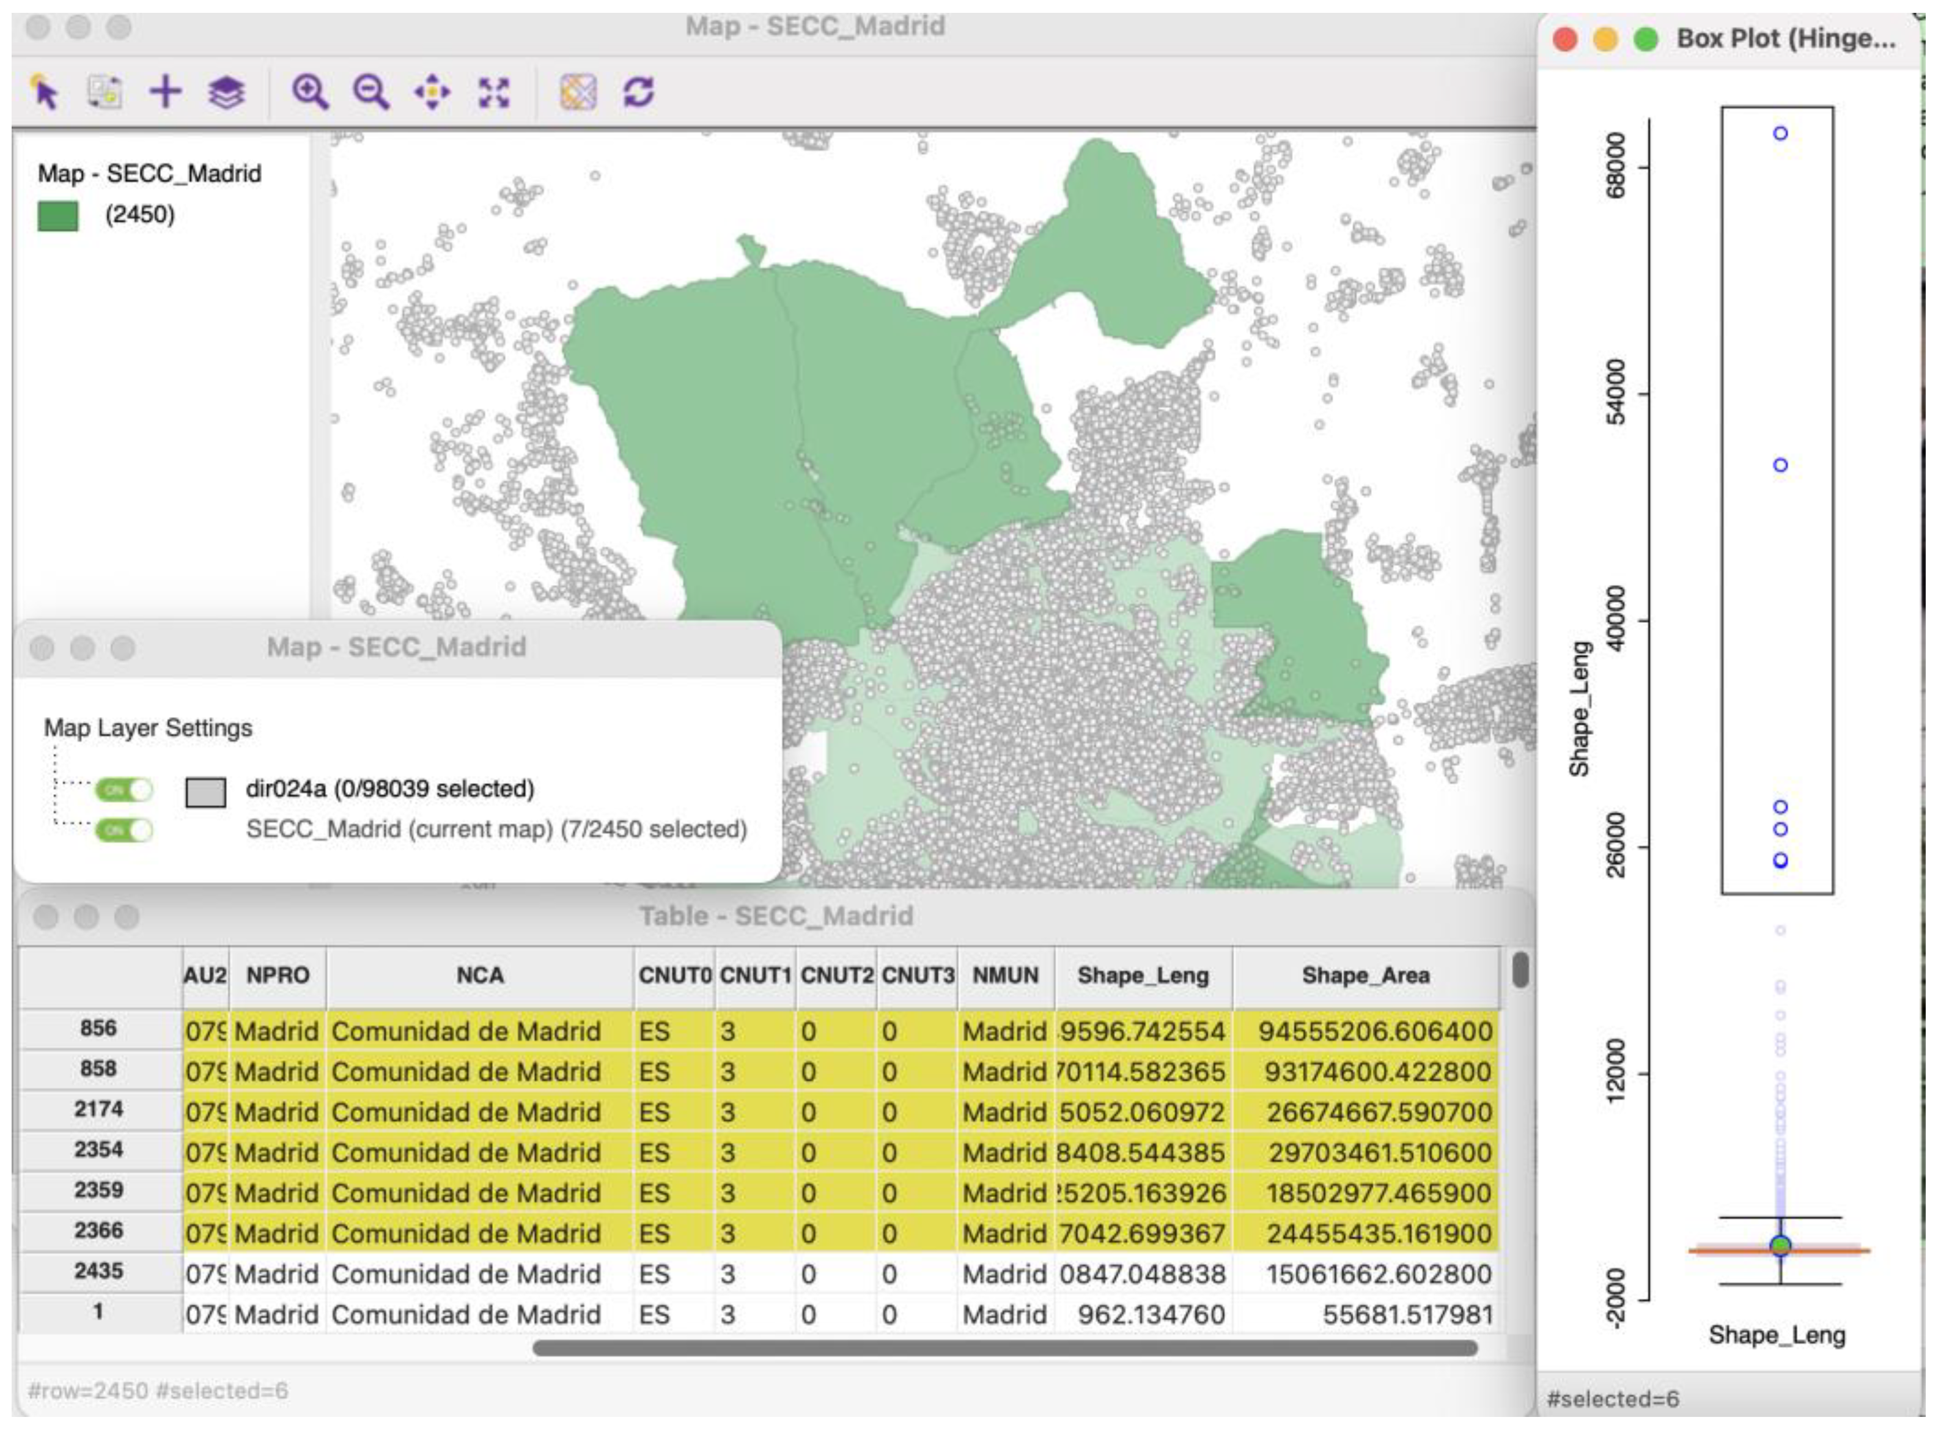Refresh the map with the refresh icon
The width and height of the screenshot is (1941, 1431).
pos(639,95)
